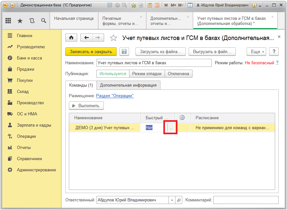Open the Home page icon button
Image resolution: width=287 pixels, height=210 pixels.
point(71,38)
